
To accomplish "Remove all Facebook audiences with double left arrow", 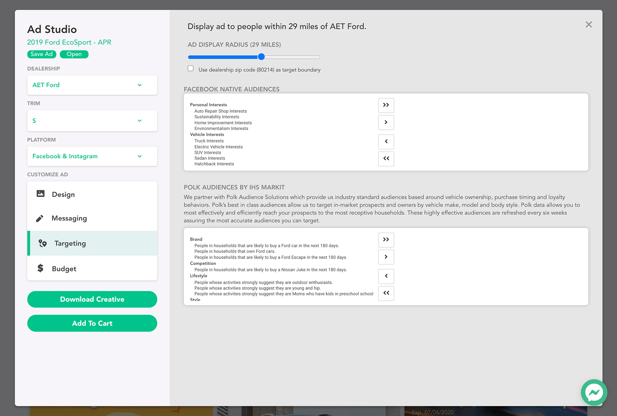I will [386, 159].
